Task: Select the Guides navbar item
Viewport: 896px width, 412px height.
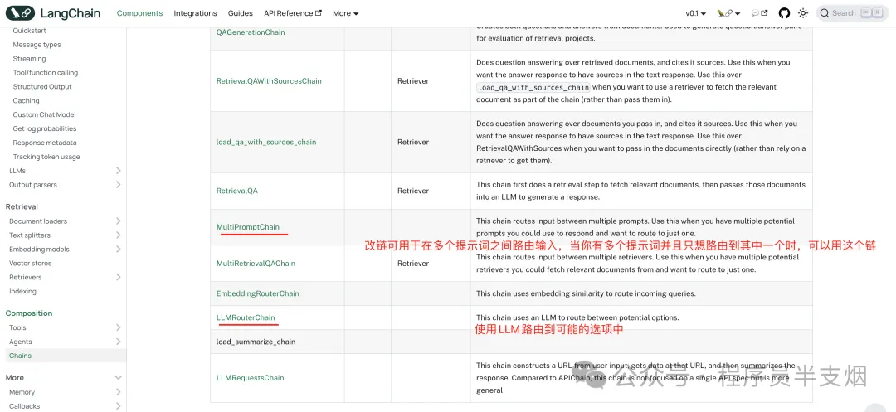Action: pos(240,13)
